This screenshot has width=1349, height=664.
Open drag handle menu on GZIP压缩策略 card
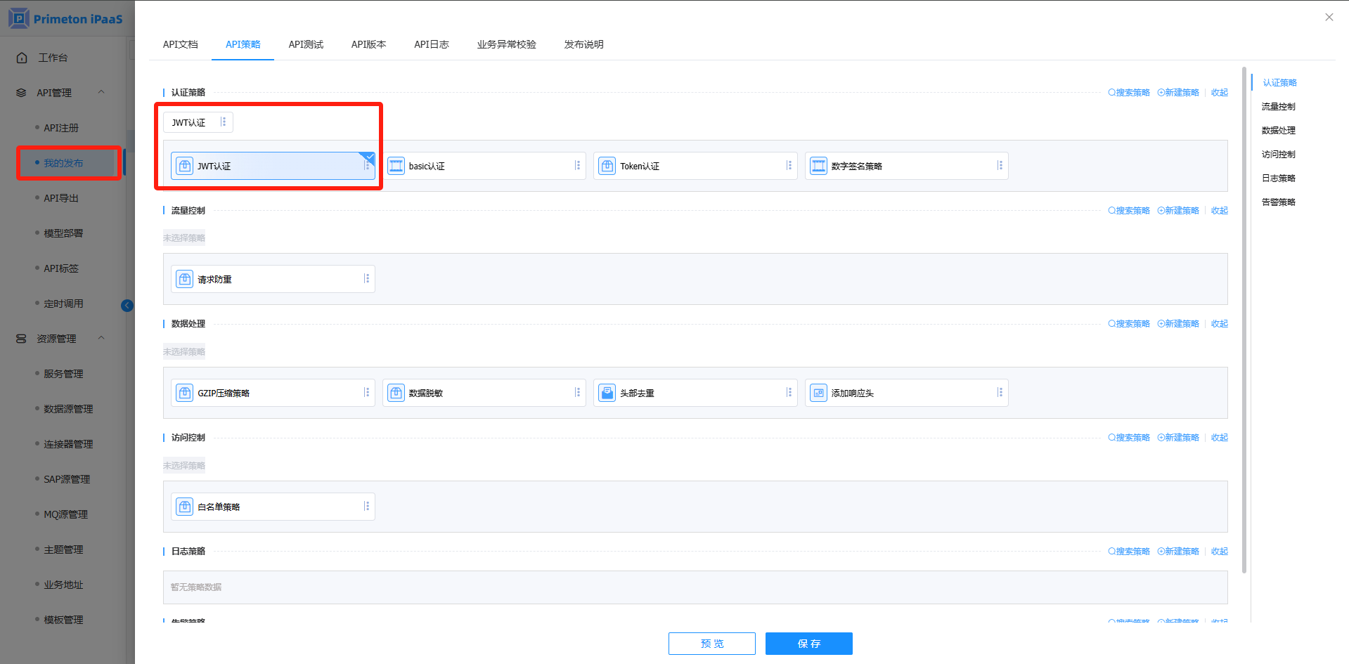[366, 393]
